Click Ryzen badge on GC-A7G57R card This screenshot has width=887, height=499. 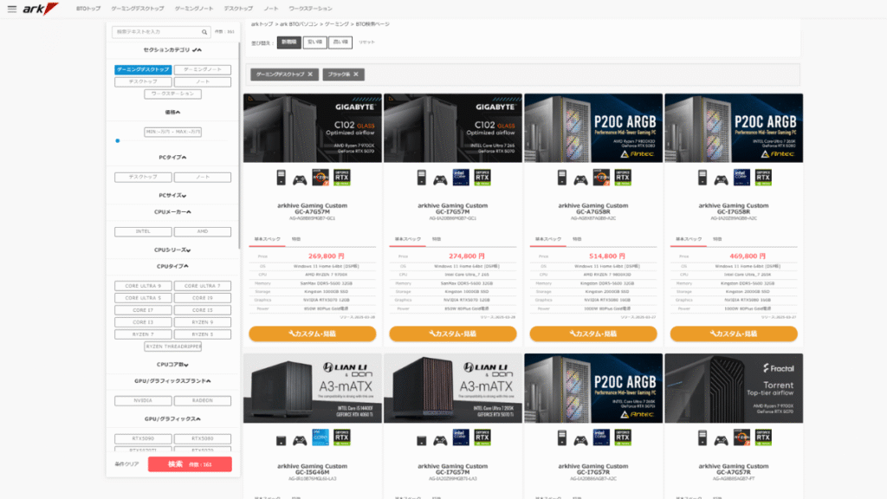[x=741, y=437]
